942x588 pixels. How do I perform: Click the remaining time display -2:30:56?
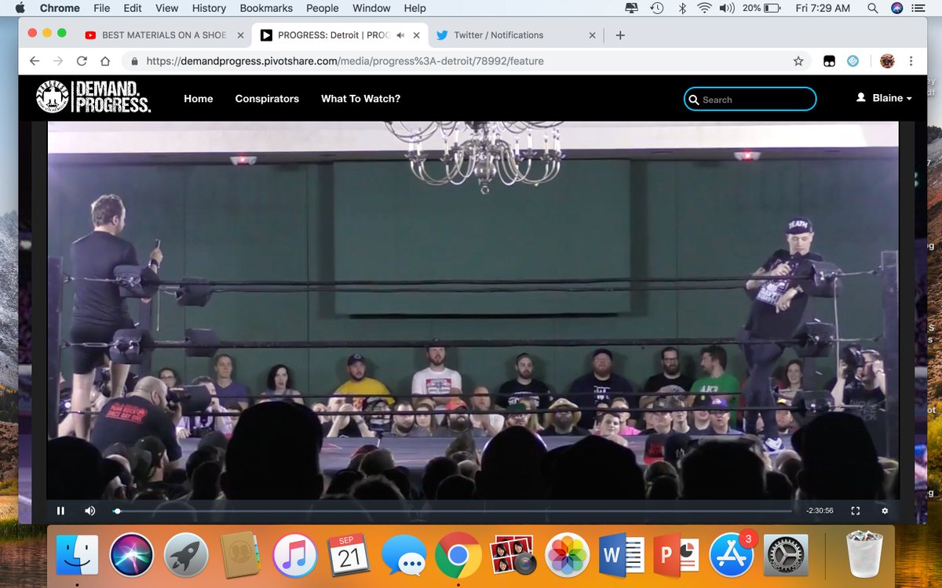click(x=820, y=510)
